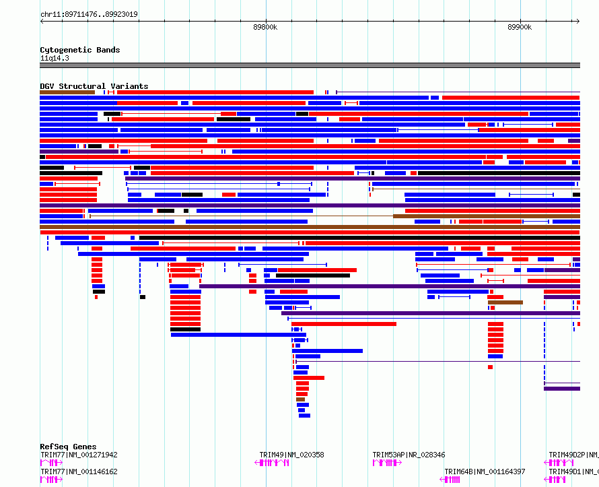Select the magenta gene glyph under TRIM77|NM_001271942

(51, 463)
